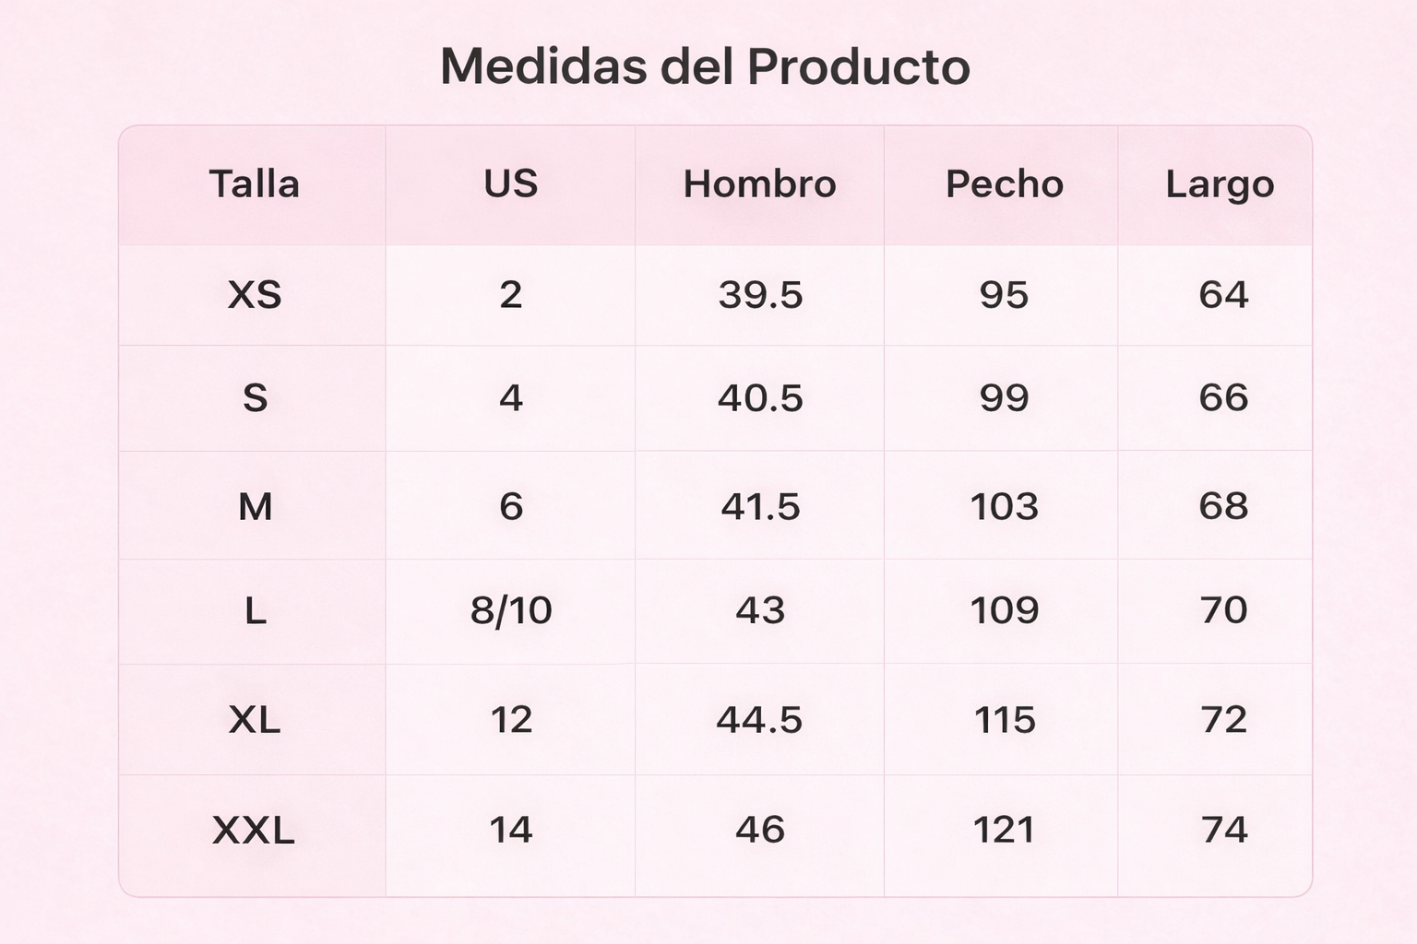Select the 46 shoulder value
The width and height of the screenshot is (1417, 944).
click(759, 831)
